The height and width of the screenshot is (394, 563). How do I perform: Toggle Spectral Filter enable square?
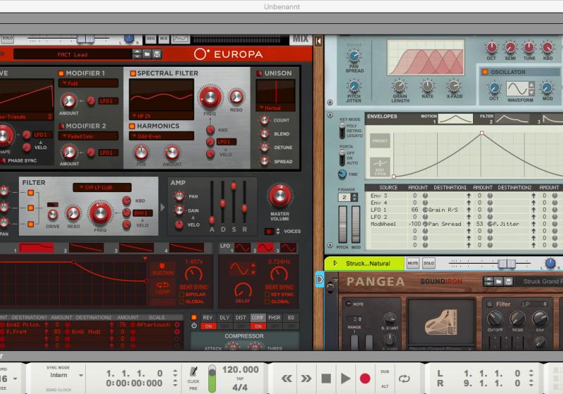coord(132,73)
